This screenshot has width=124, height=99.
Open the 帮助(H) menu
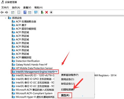pos(38,8)
